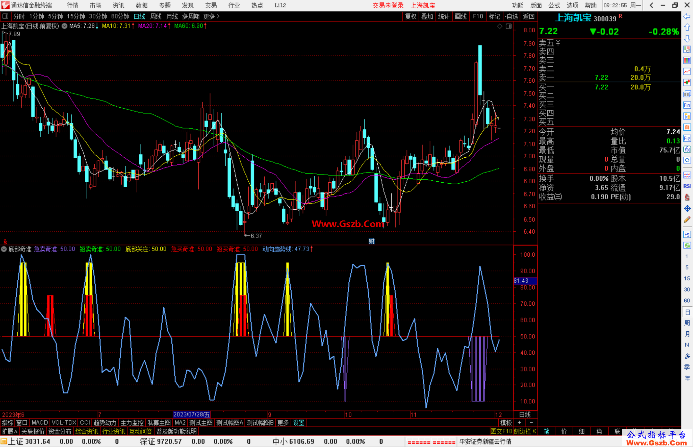Open the 公式 menu at top right
Image resolution: width=693 pixels, height=447 pixels.
pyautogui.click(x=554, y=5)
